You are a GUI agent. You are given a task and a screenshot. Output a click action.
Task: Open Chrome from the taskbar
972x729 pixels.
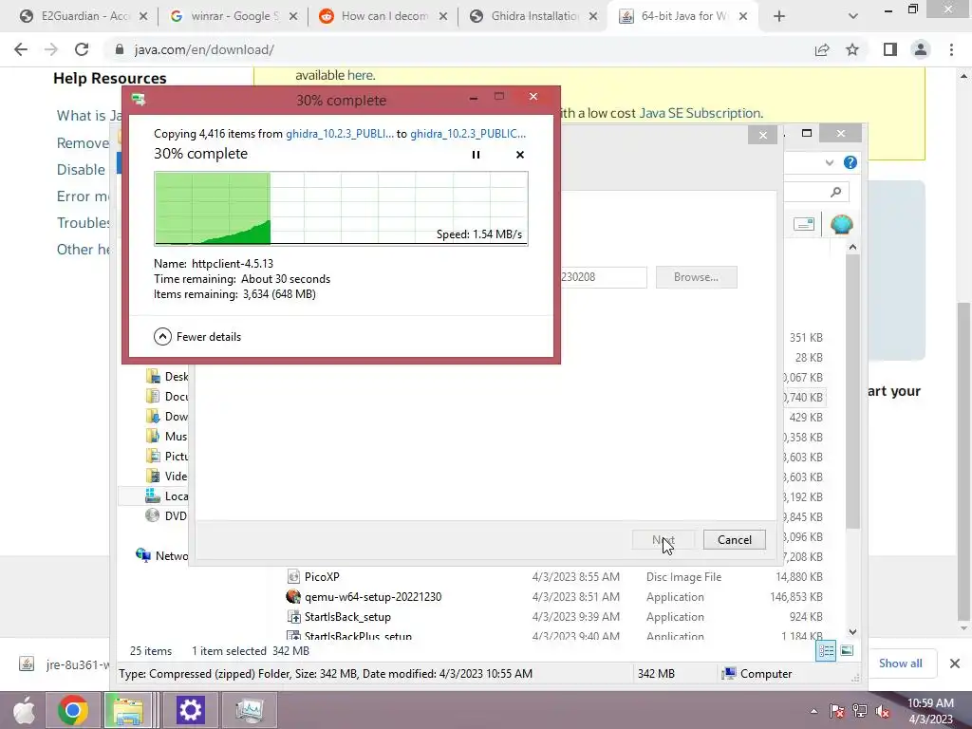coord(72,710)
